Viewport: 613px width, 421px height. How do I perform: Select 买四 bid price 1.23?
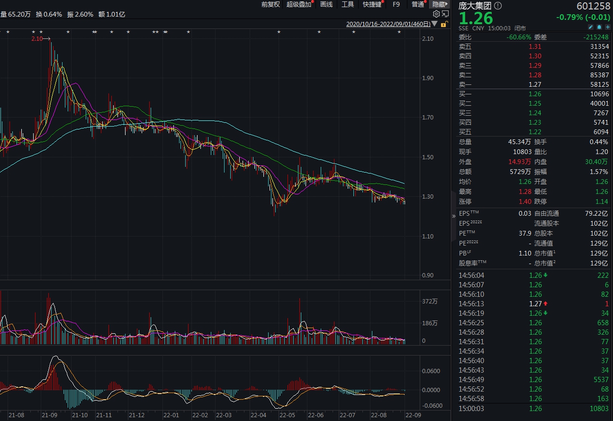click(535, 122)
